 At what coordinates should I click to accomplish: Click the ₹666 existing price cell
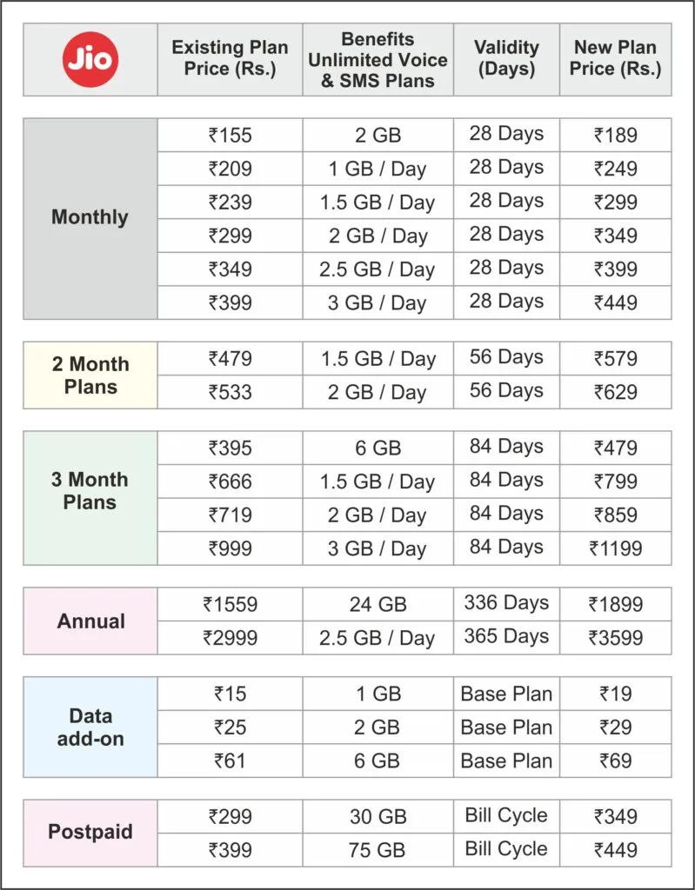coord(230,482)
